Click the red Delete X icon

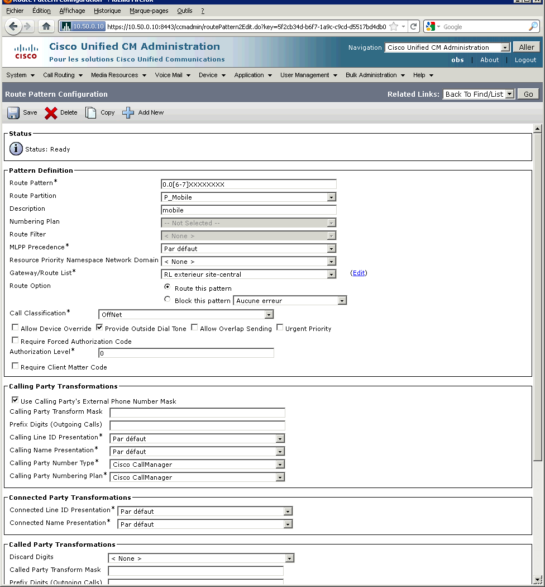tap(51, 113)
